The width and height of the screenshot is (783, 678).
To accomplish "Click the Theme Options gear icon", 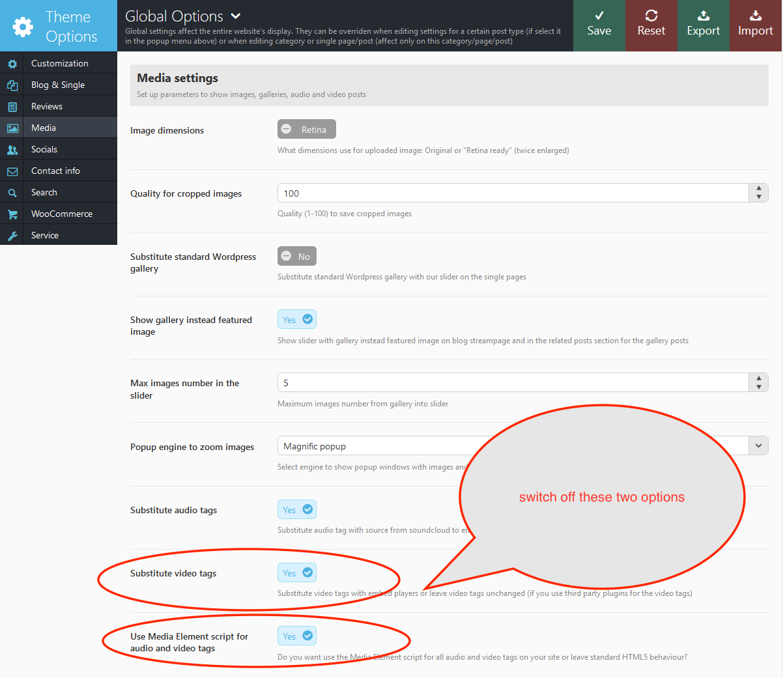I will click(23, 27).
